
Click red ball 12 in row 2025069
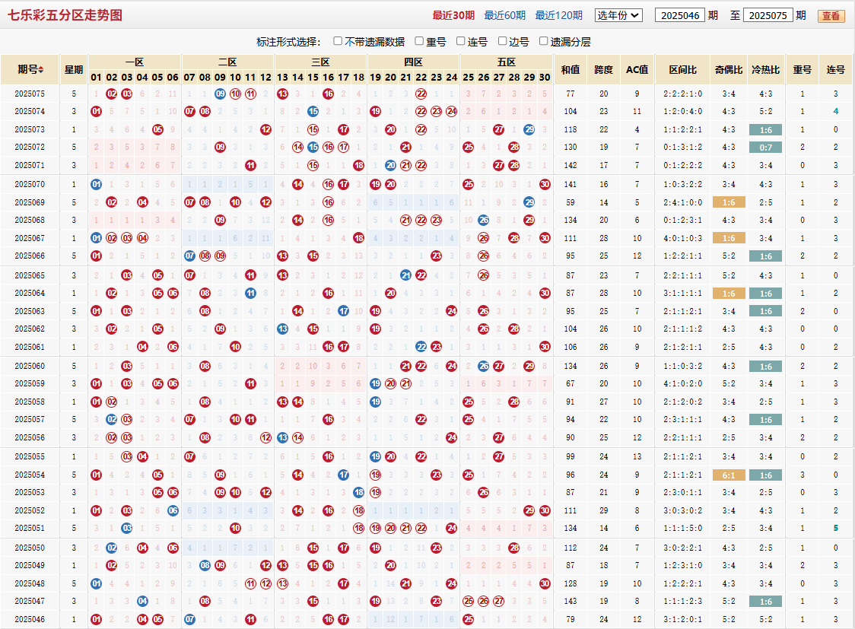pos(265,202)
